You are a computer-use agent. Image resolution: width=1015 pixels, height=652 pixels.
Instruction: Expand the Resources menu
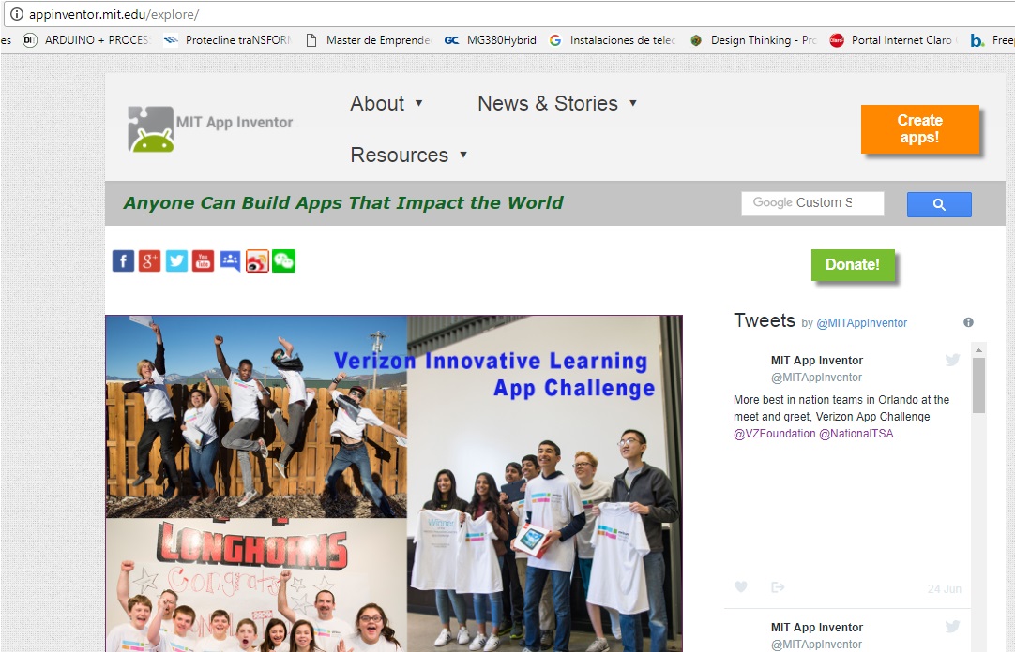408,156
